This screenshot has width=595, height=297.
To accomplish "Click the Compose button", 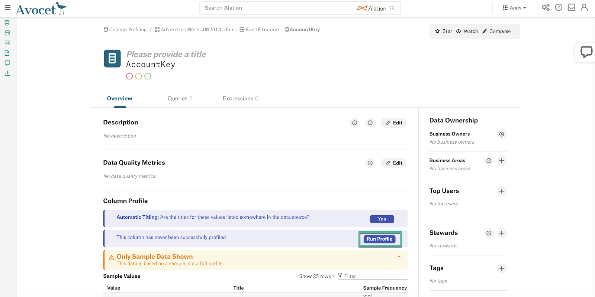I will [496, 31].
